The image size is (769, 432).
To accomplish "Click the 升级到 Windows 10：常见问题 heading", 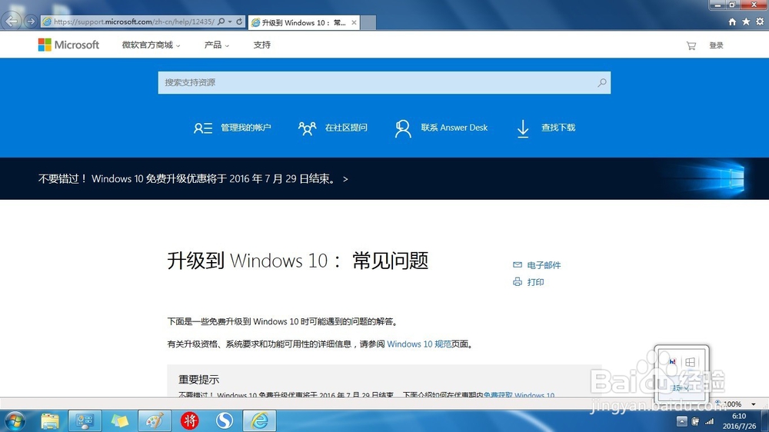I will [298, 261].
